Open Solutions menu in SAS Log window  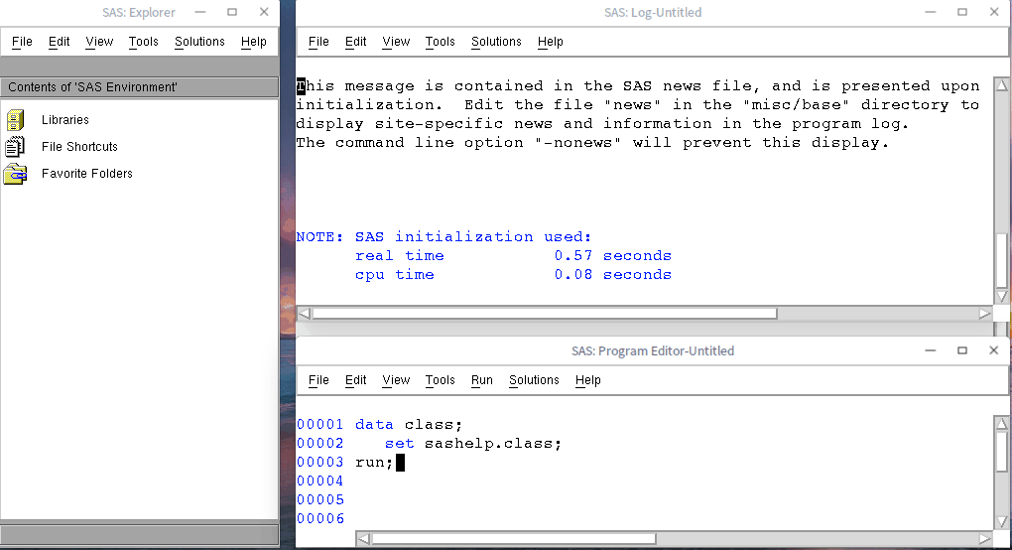coord(496,42)
